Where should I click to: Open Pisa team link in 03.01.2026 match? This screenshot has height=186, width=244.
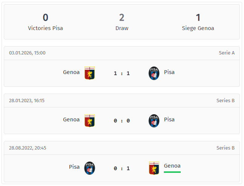point(169,72)
